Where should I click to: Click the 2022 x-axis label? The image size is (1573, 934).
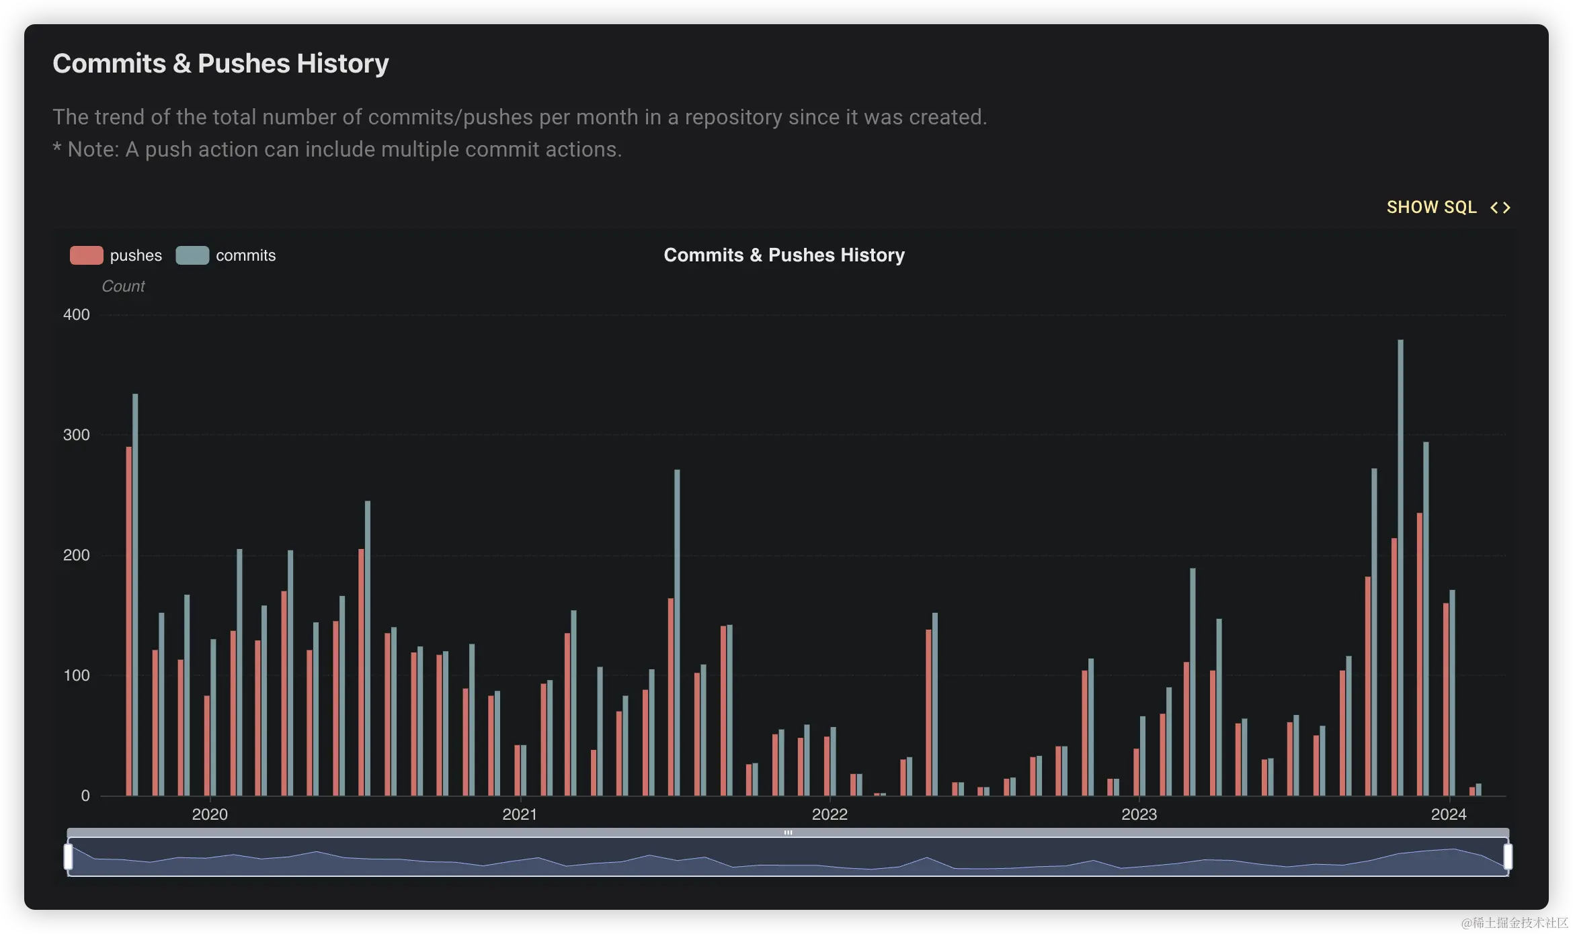(830, 814)
